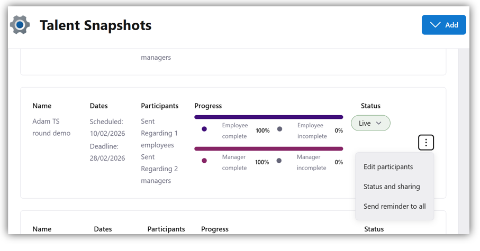Click the Employee incomplete legend dot

click(x=279, y=129)
